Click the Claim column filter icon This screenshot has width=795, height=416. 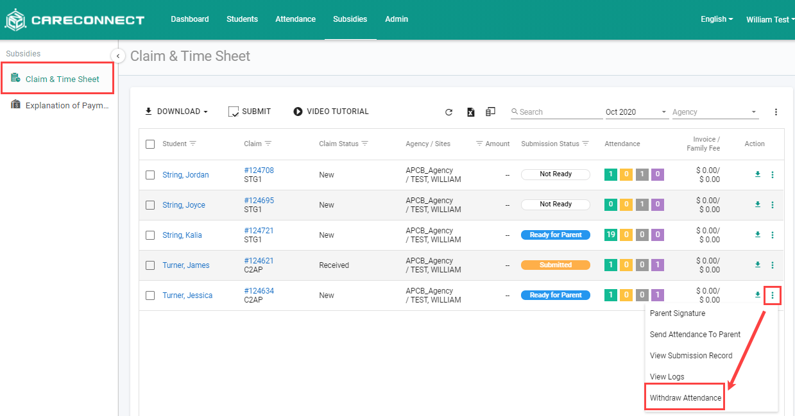268,144
